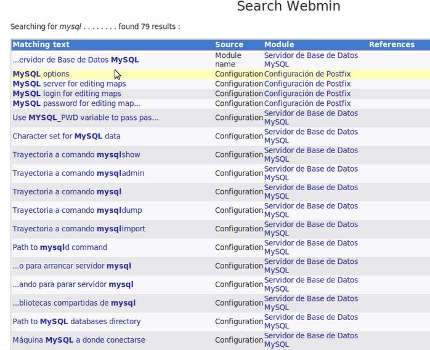Click the 'Path to mysqld command' link

click(x=60, y=247)
